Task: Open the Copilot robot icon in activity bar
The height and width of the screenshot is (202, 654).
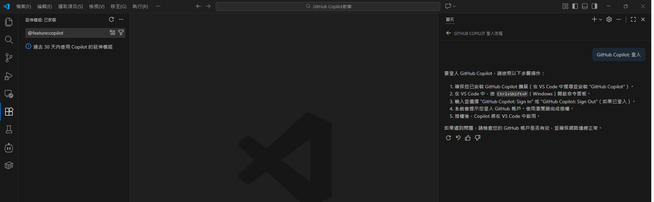Action: click(9, 148)
